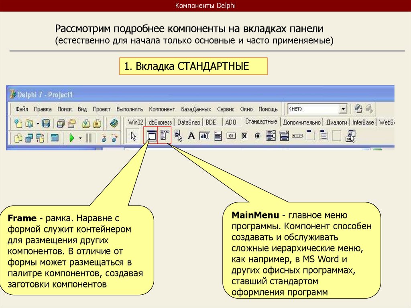The height and width of the screenshot is (308, 411).
Task: Open the Вид menu
Action: 82,109
